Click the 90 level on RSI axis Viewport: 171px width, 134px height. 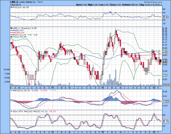[164, 9]
